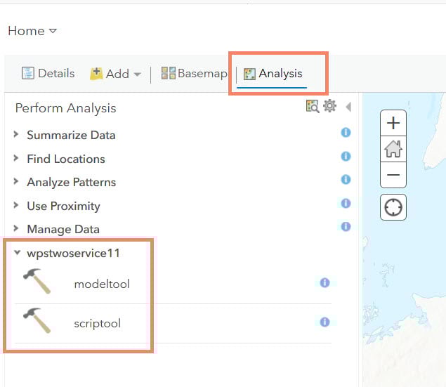Screen dimensions: 446x387
Task: Click the Analysis map icon
Action: [x=249, y=74]
